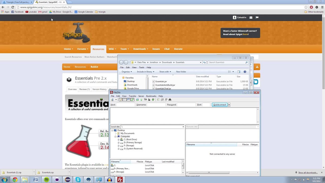Open Skype from the taskbar
This screenshot has width=325, height=183.
pyautogui.click(x=78, y=180)
